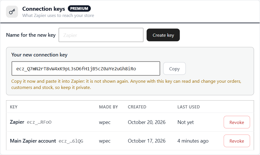Focus the Name for the new key field
This screenshot has width=260, height=155.
coord(101,35)
